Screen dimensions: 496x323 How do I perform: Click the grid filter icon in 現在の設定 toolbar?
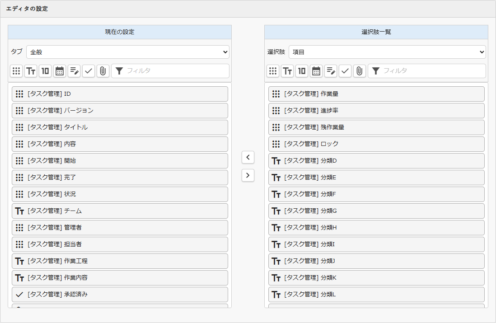(x=16, y=71)
